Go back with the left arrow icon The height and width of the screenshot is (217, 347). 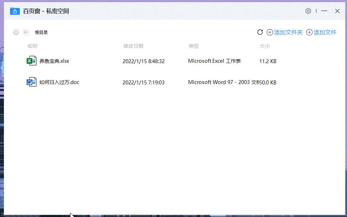[26, 32]
